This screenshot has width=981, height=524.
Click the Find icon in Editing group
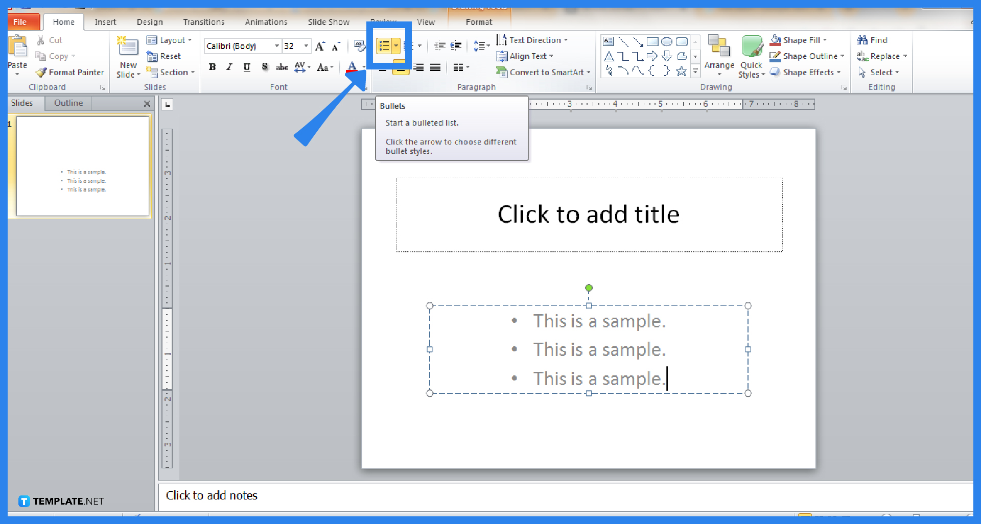coord(863,40)
